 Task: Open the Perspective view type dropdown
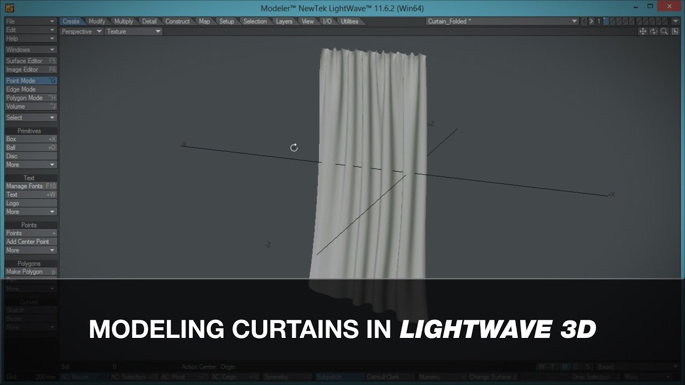click(81, 32)
